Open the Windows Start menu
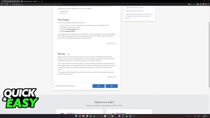This screenshot has height=118, width=210. point(76,116)
